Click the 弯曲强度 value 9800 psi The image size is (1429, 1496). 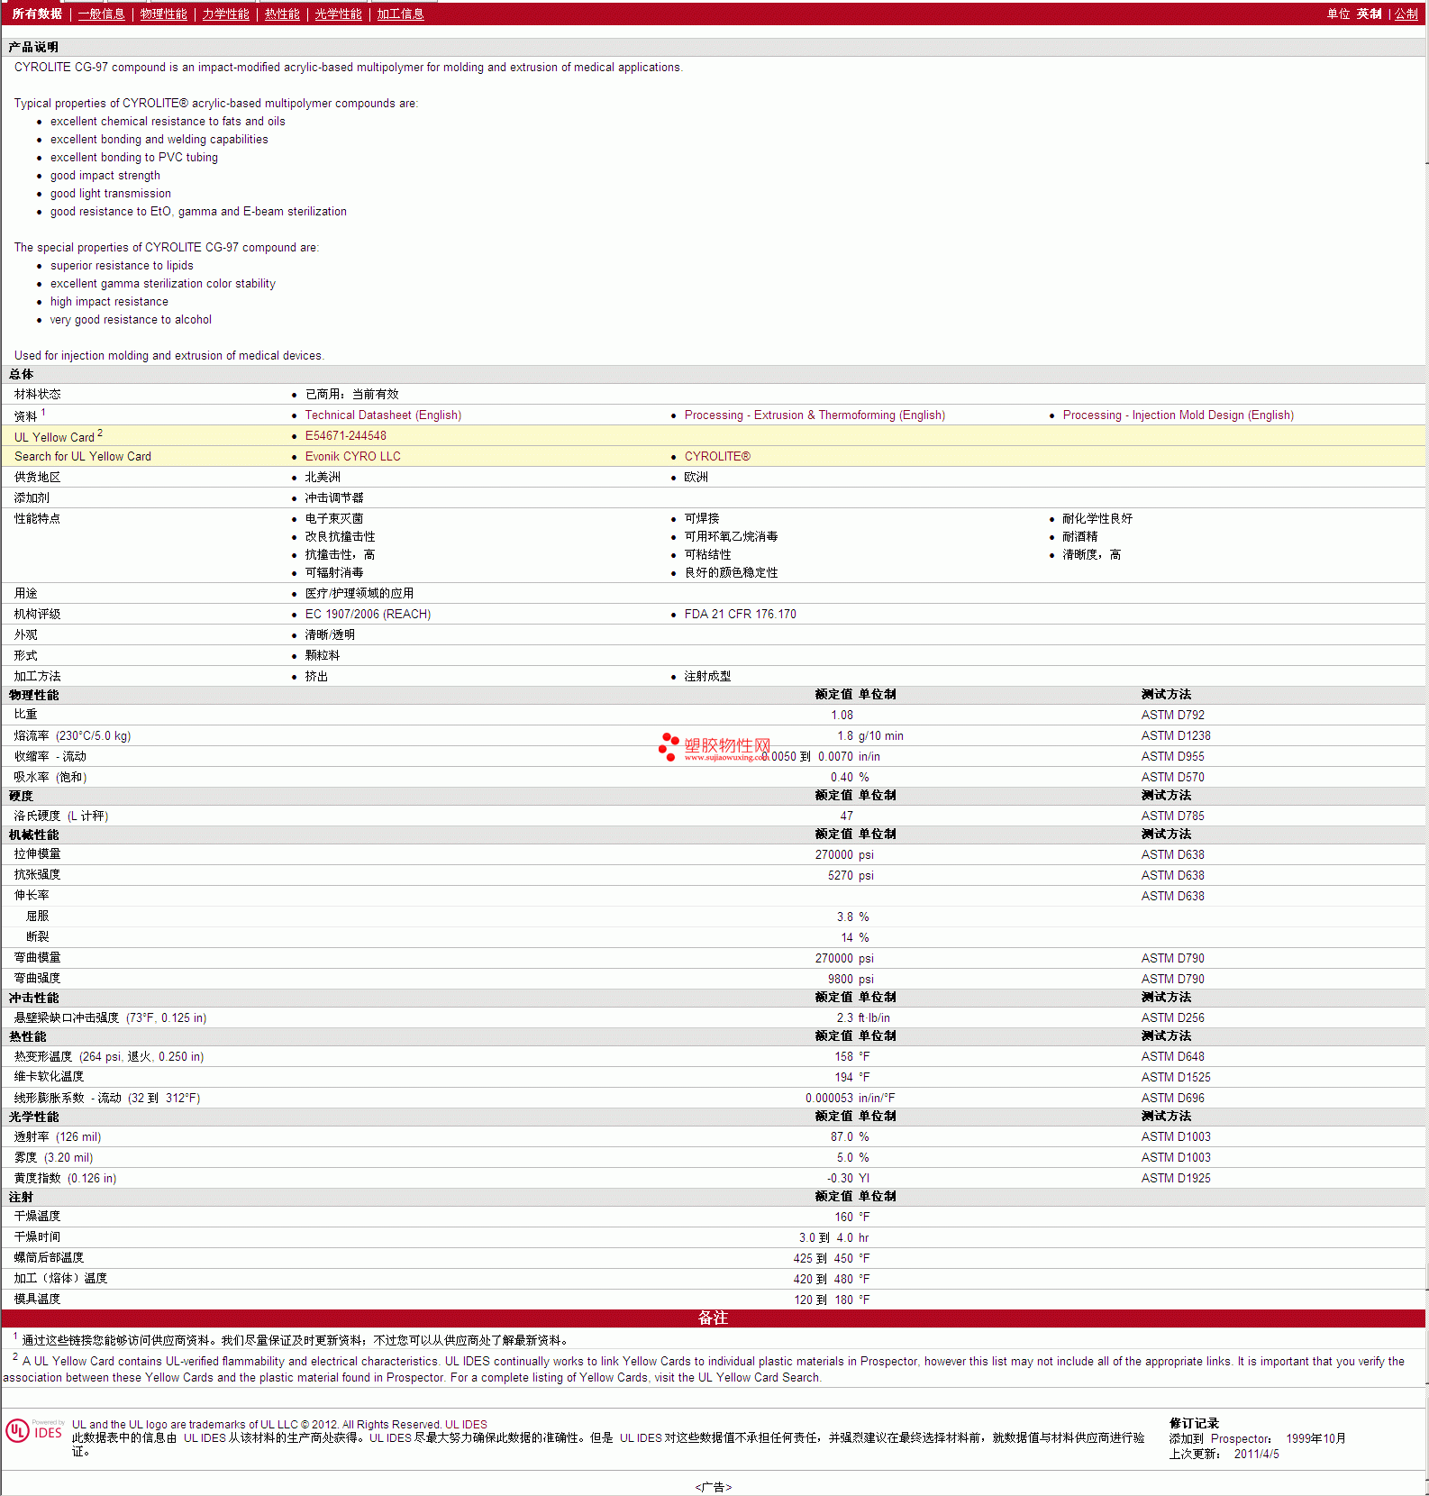point(851,980)
